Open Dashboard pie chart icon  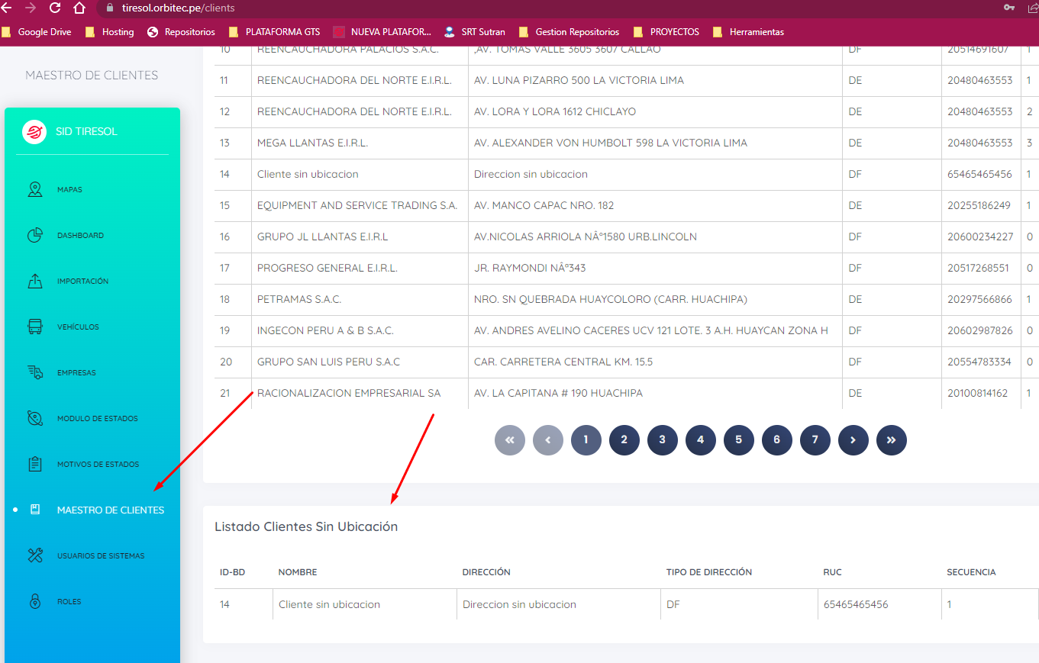tap(35, 235)
